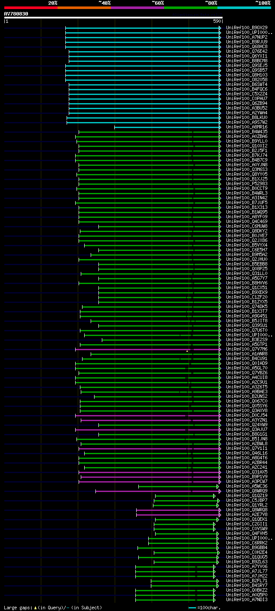The height and width of the screenshot is (611, 275).
Task: Open hit UniRef100_Q3AJU7
Action: 247,429
